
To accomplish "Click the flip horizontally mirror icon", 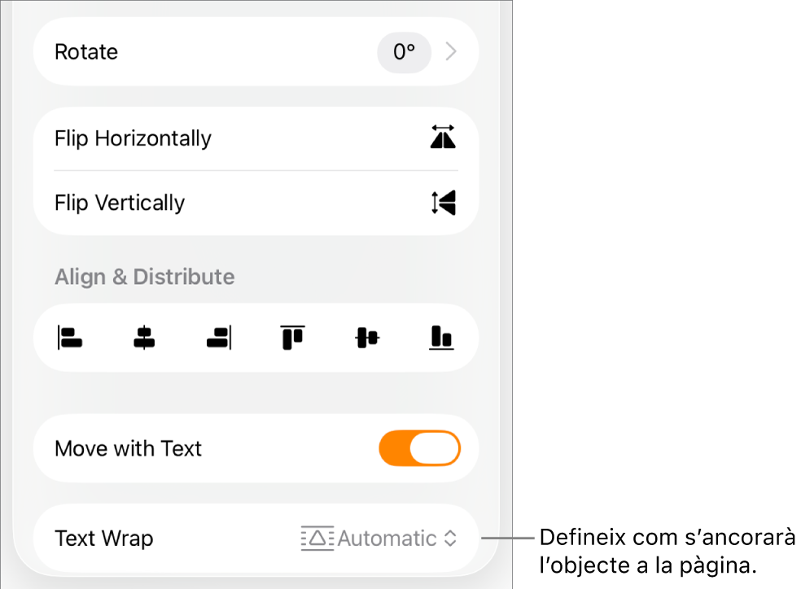I will click(x=443, y=137).
